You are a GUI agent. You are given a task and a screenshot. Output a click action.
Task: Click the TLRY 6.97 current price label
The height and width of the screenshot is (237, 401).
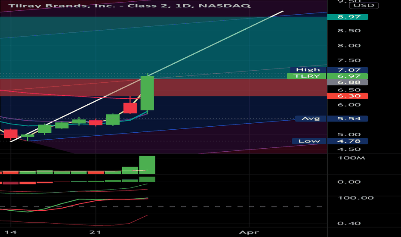pyautogui.click(x=327, y=76)
